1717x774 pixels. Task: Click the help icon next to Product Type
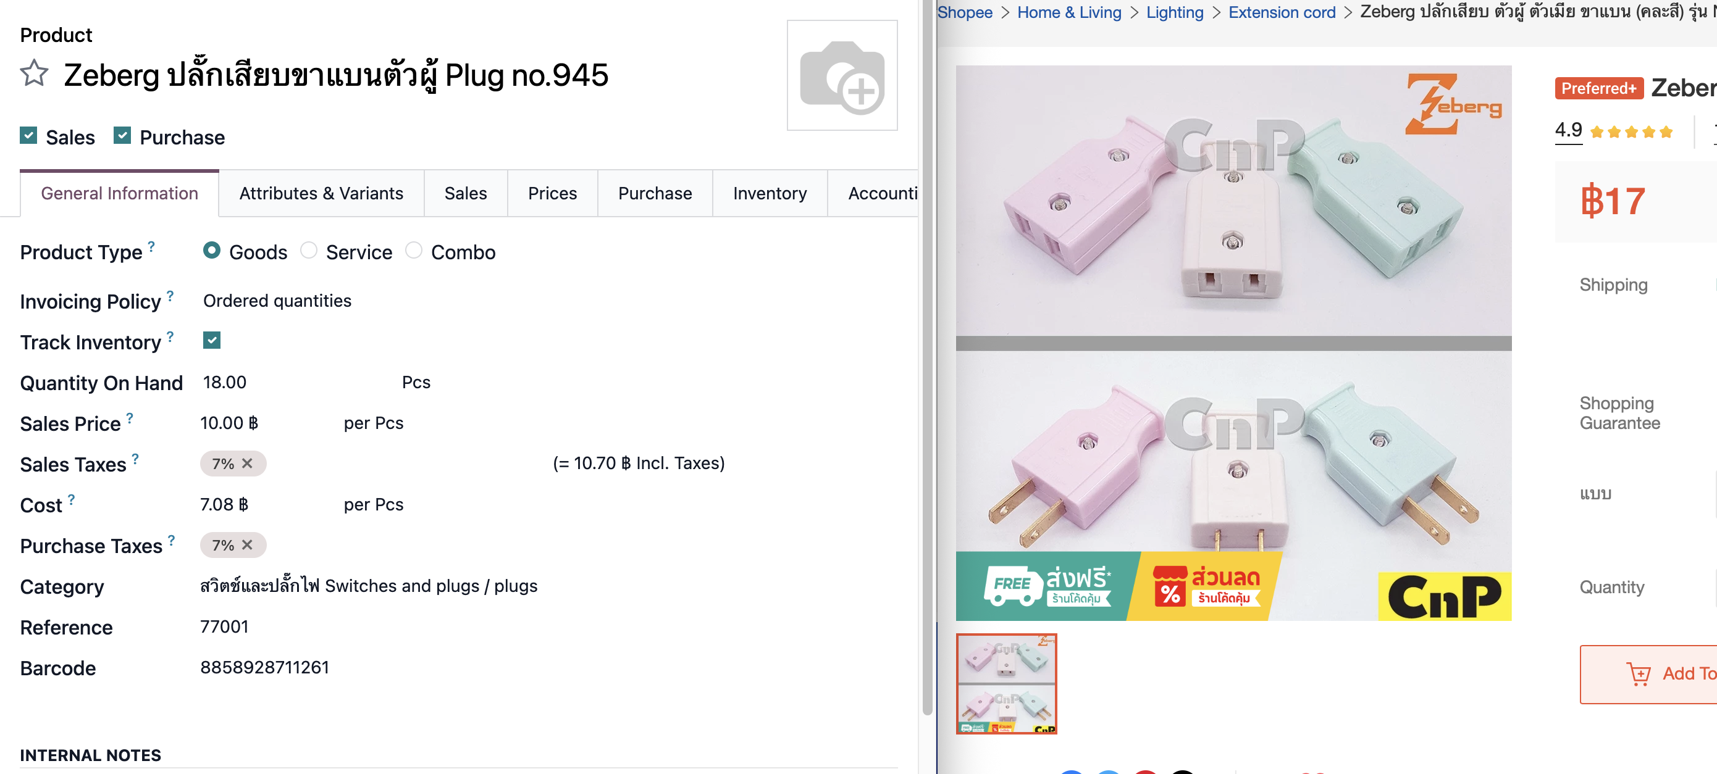click(x=151, y=246)
